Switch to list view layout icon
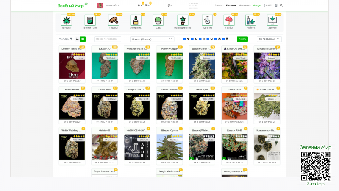The width and height of the screenshot is (339, 191). [x=77, y=39]
